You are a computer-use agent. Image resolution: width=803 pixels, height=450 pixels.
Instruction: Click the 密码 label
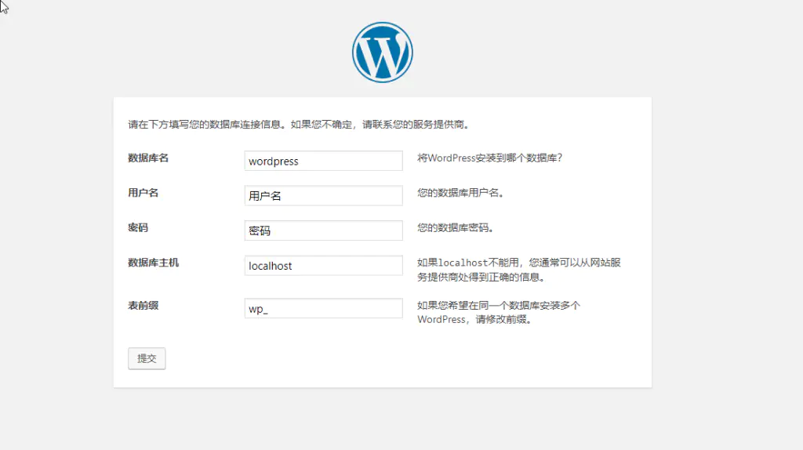pyautogui.click(x=138, y=227)
